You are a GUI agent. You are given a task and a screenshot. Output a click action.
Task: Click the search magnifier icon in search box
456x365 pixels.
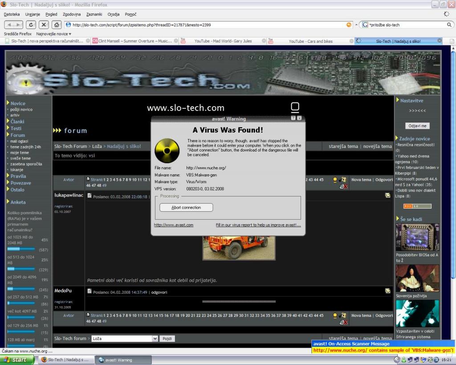[449, 25]
